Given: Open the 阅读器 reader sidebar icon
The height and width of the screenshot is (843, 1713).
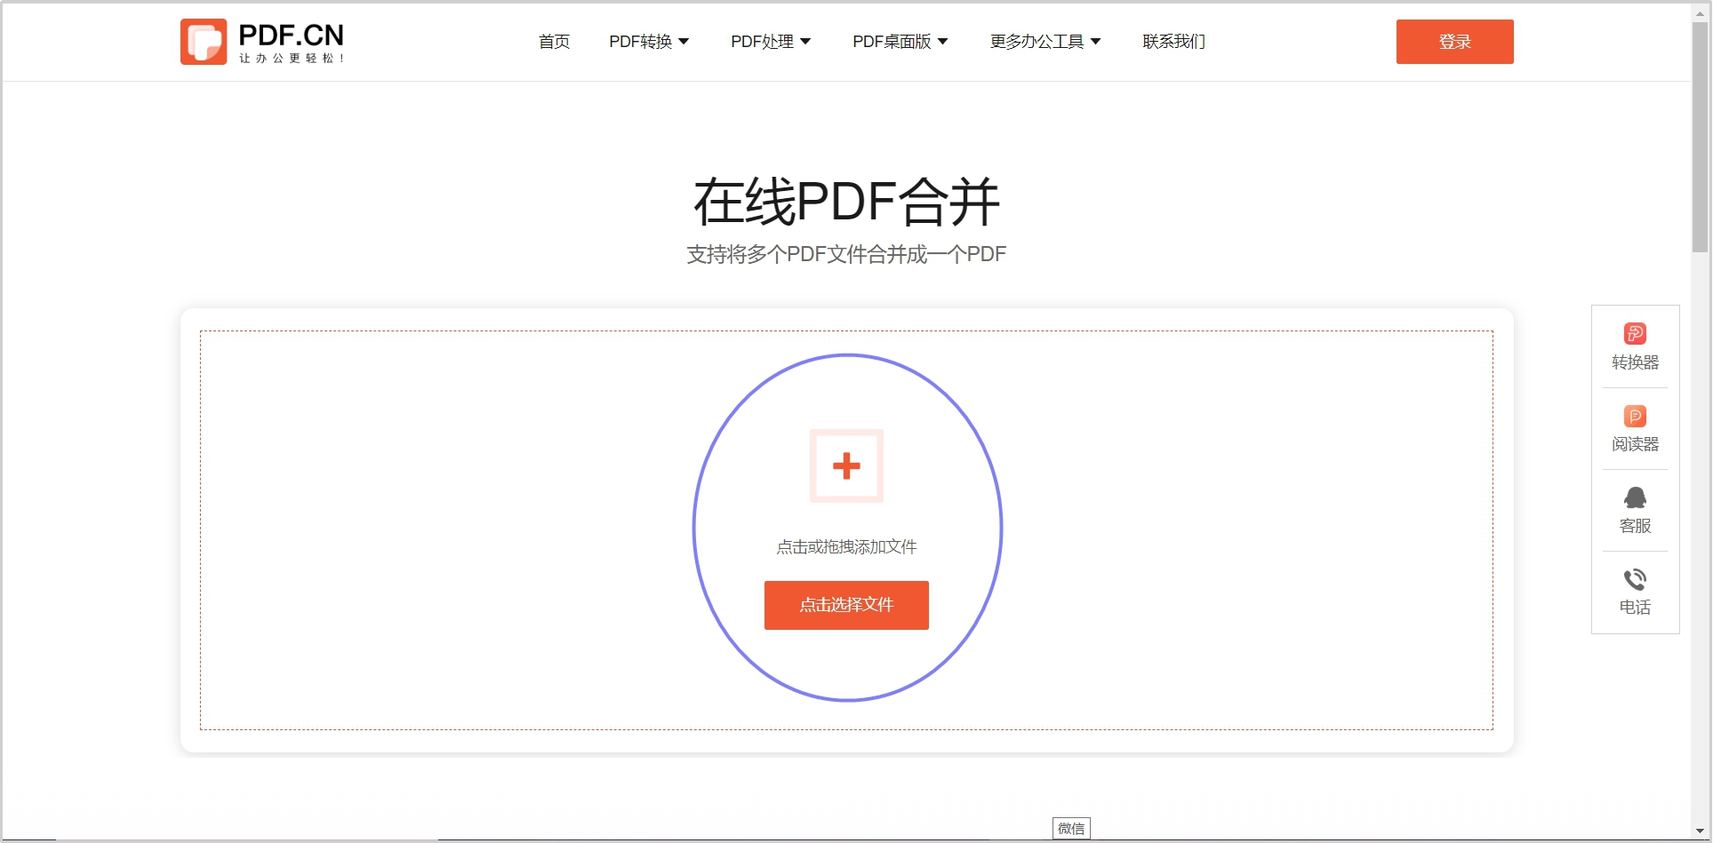Looking at the screenshot, I should (1635, 417).
